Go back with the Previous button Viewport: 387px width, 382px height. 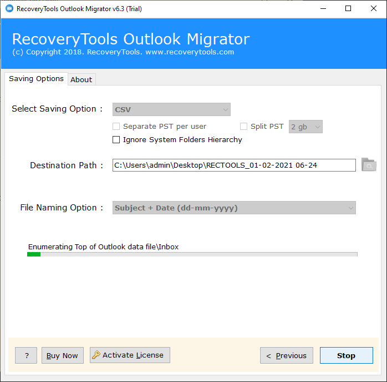click(287, 355)
